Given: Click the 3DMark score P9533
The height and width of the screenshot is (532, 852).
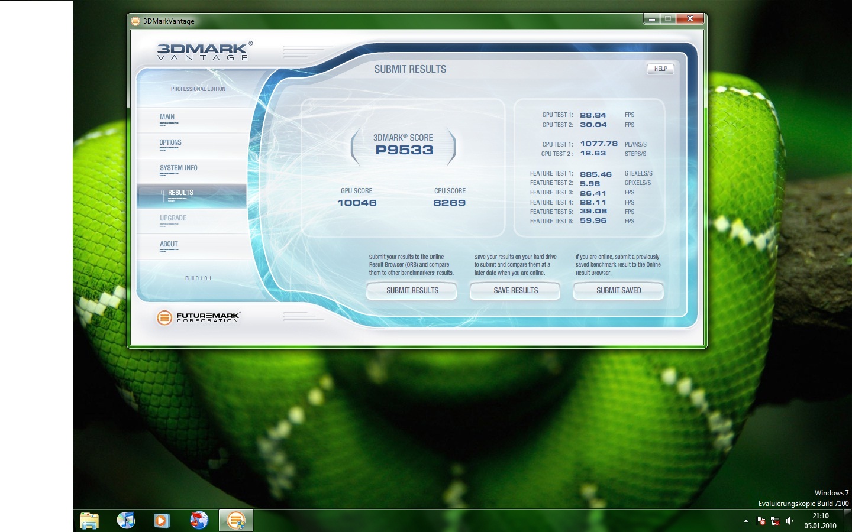Looking at the screenshot, I should tap(404, 150).
